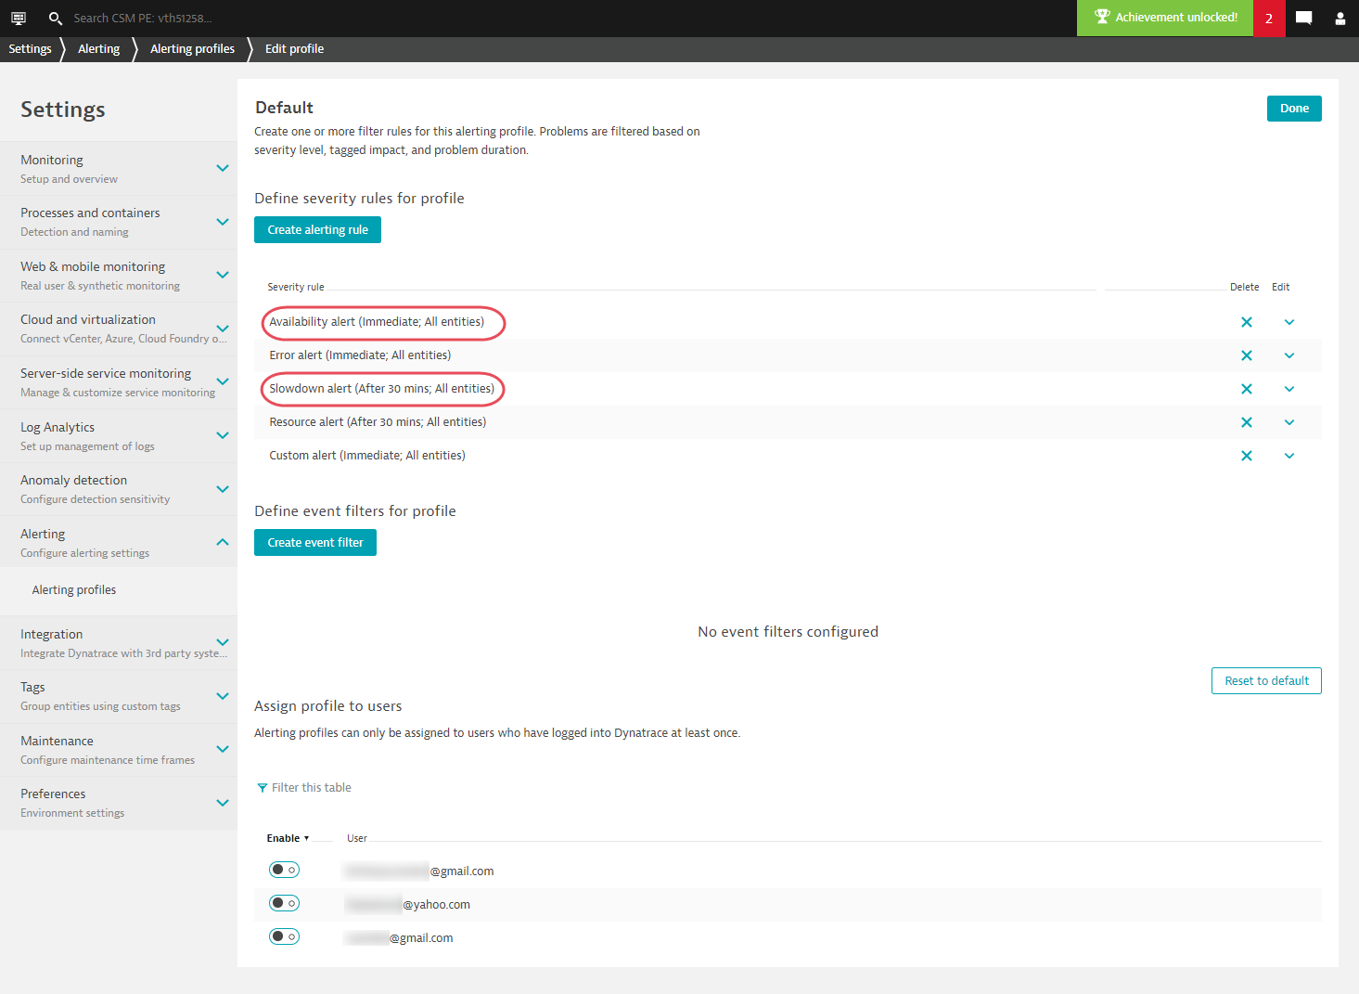Expand edit for Custom alert rule
This screenshot has height=994, width=1359.
[1289, 456]
